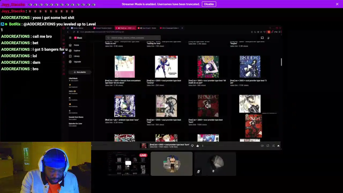Open the YouTube Music hamburger menu
The width and height of the screenshot is (343, 193).
tap(70, 38)
